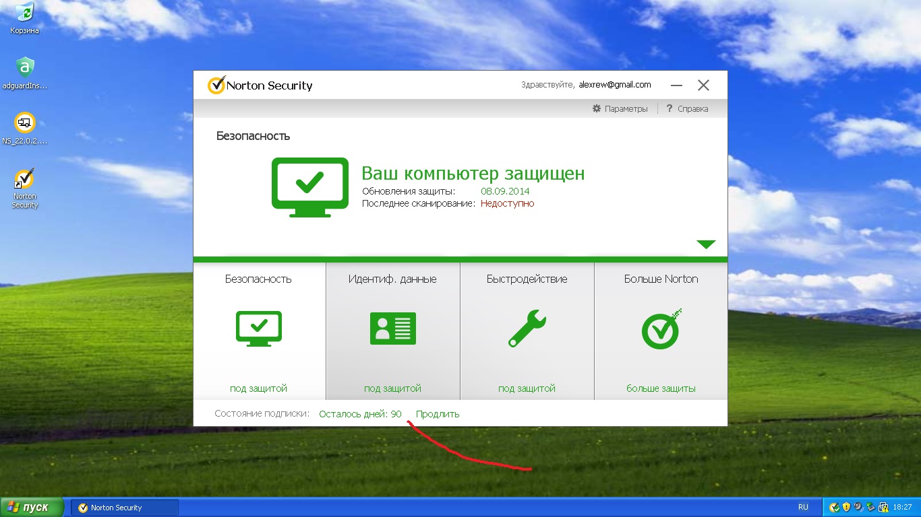
Task: Click the Последнее сканирование: label
Action: point(419,203)
